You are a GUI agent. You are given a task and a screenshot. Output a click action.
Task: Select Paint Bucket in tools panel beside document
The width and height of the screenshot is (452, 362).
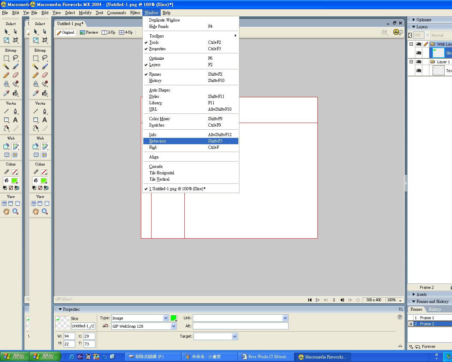(45, 93)
